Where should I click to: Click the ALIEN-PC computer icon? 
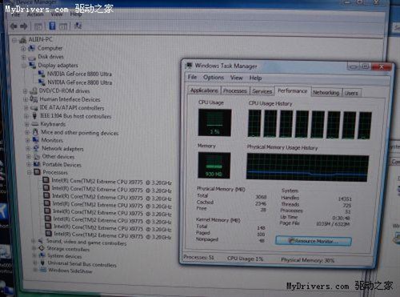pyautogui.click(x=22, y=40)
